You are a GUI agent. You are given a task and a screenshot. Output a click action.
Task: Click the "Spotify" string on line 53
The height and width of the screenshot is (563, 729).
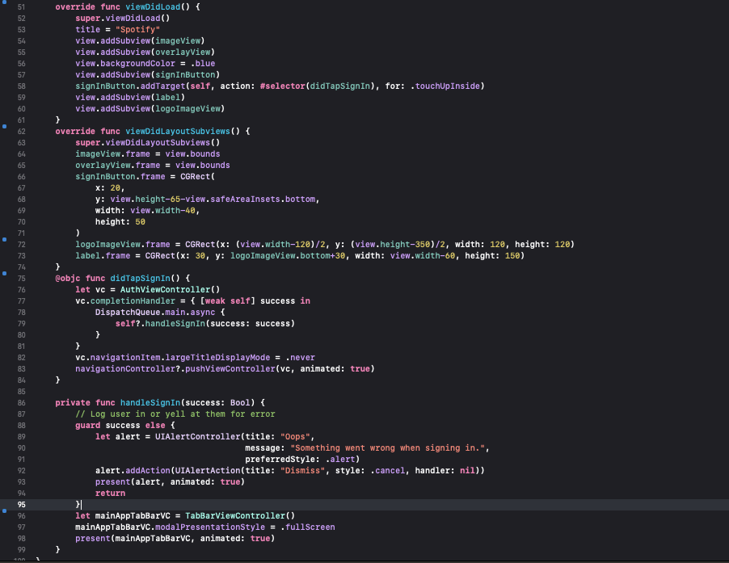pos(137,29)
